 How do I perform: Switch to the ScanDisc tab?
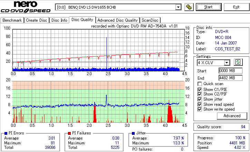[150, 20]
